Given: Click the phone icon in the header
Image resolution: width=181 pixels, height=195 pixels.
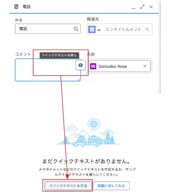Looking at the screenshot, I should [16, 7].
